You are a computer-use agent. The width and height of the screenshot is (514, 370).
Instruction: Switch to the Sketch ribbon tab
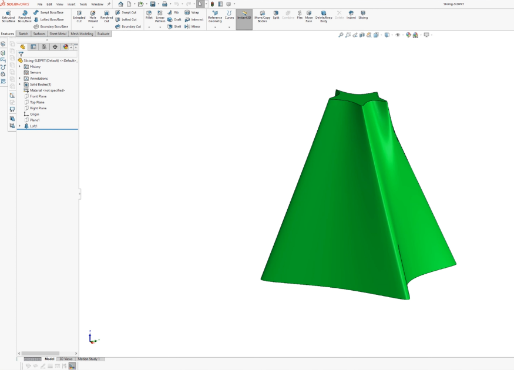pyautogui.click(x=23, y=34)
